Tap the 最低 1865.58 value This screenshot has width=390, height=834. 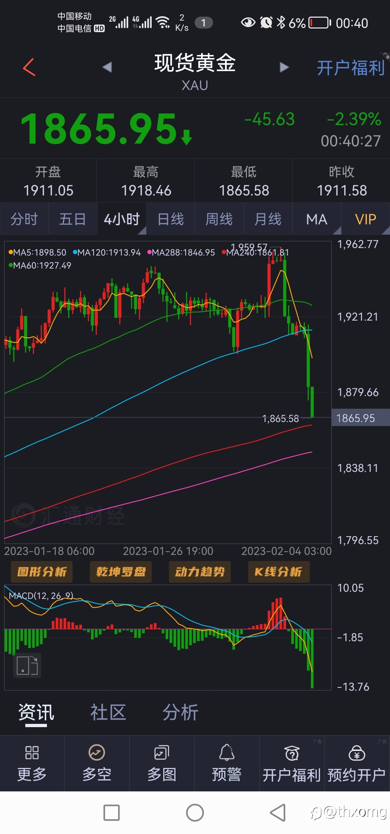point(244,190)
